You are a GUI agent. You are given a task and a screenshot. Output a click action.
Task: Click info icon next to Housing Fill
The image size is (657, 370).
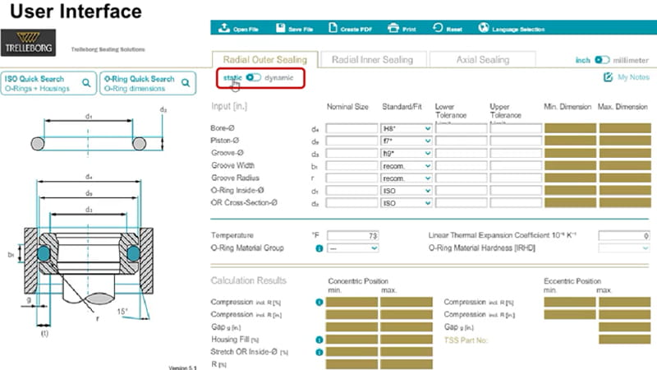coord(319,340)
